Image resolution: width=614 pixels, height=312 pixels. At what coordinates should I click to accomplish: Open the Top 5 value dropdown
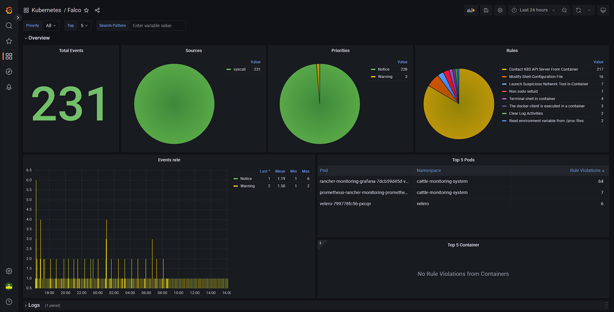84,26
